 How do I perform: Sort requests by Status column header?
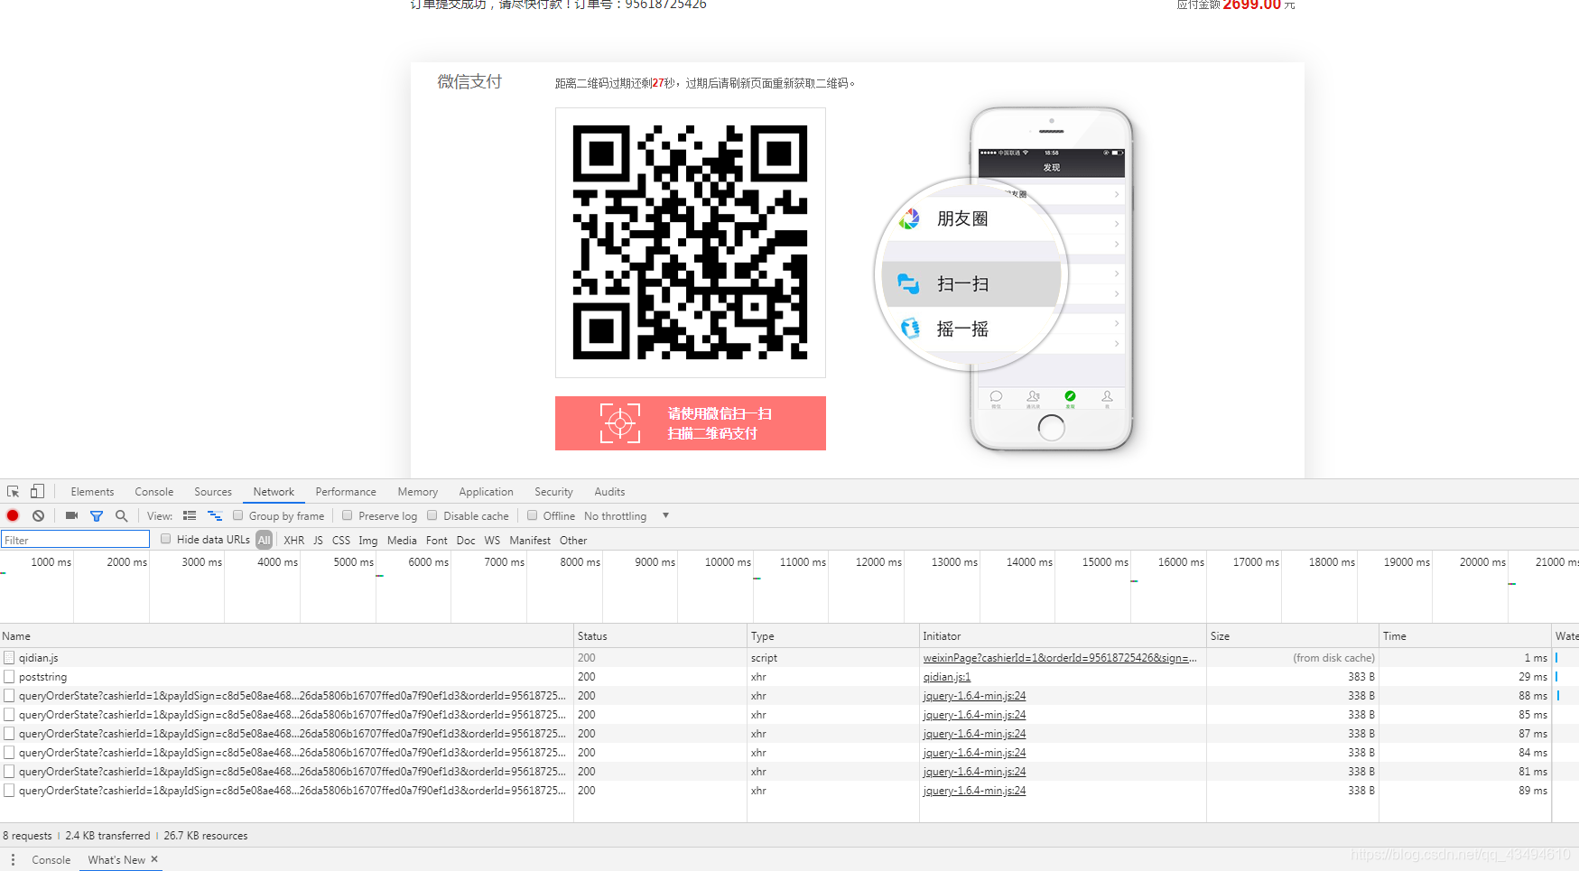[x=661, y=636]
